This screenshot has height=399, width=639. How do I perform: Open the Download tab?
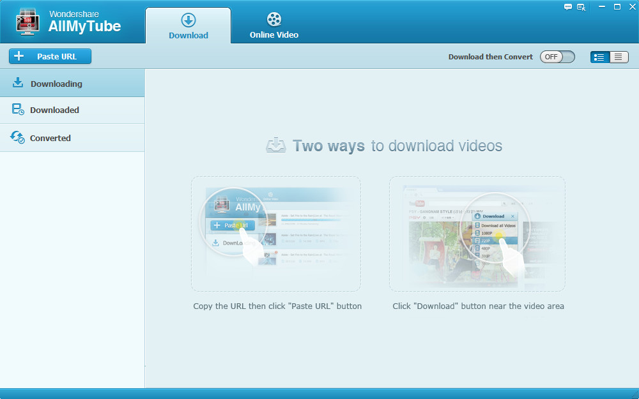[189, 26]
